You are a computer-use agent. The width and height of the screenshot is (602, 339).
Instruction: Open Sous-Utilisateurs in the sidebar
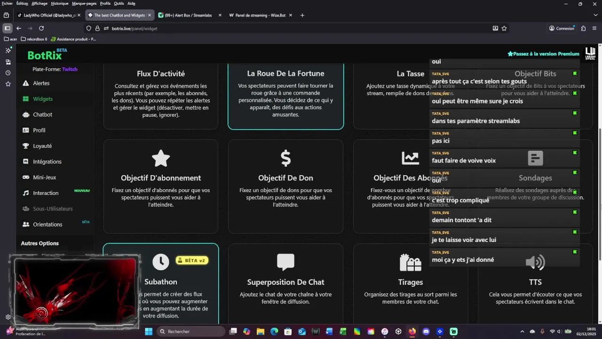point(53,209)
